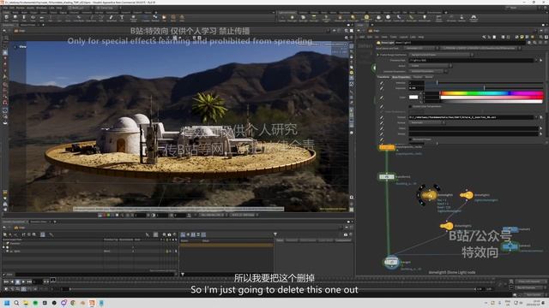The image size is (549, 308).
Task: Select the highlighted dome light node
Action: 429,196
